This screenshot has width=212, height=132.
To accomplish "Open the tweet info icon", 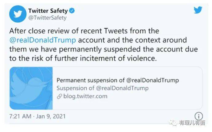I will click(x=199, y=116).
